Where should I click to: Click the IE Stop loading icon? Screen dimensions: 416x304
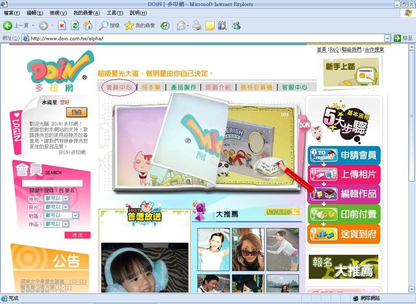click(x=62, y=26)
